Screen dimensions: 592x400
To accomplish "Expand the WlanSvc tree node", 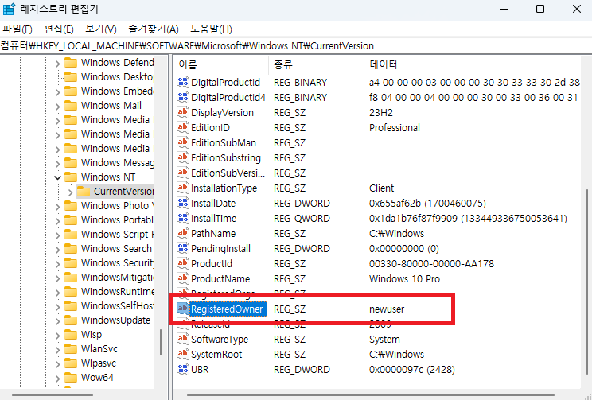I will tap(57, 350).
